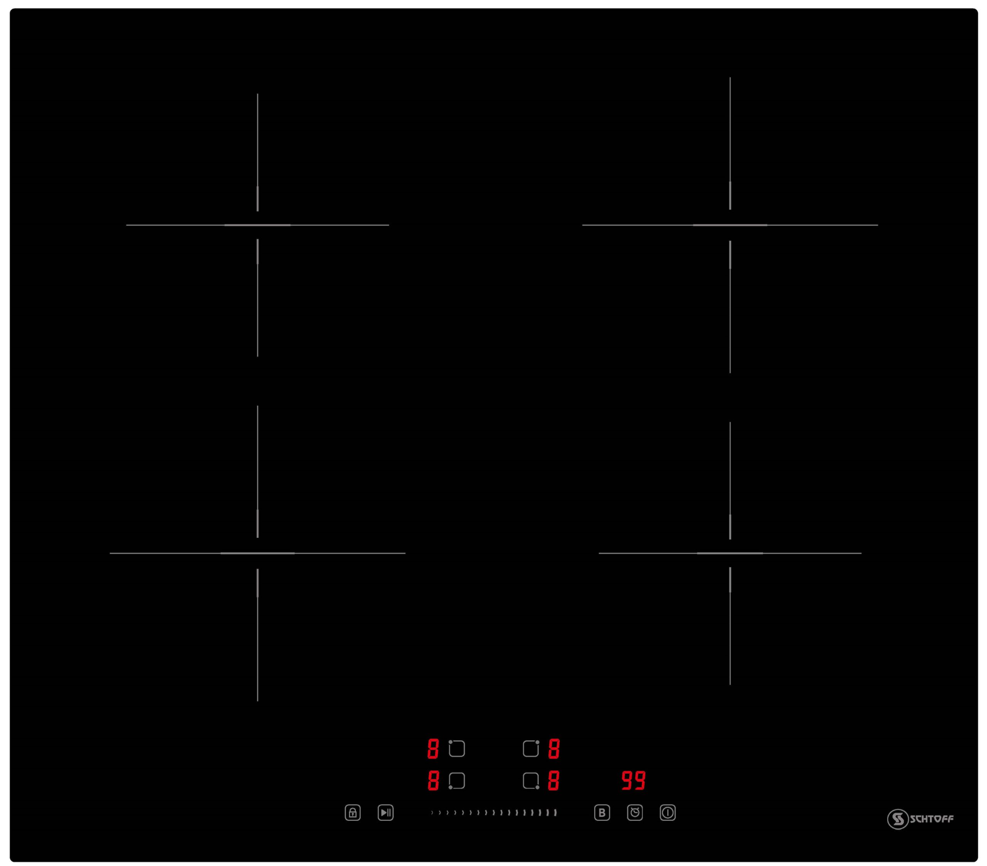Toggle the power on/off button
This screenshot has width=987, height=866.
coord(667,812)
